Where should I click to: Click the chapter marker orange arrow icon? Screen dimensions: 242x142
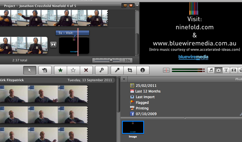pyautogui.click(x=131, y=6)
